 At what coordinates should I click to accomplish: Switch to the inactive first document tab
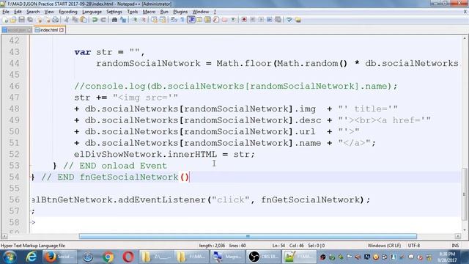17,30
